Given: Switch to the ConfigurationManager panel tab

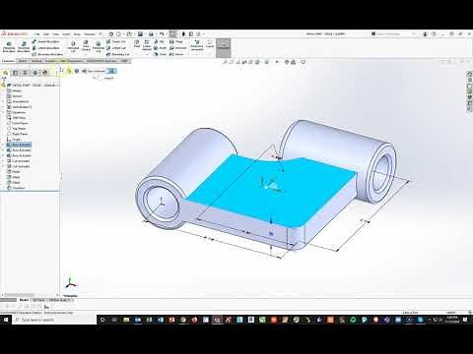Looking at the screenshot, I should [x=25, y=73].
